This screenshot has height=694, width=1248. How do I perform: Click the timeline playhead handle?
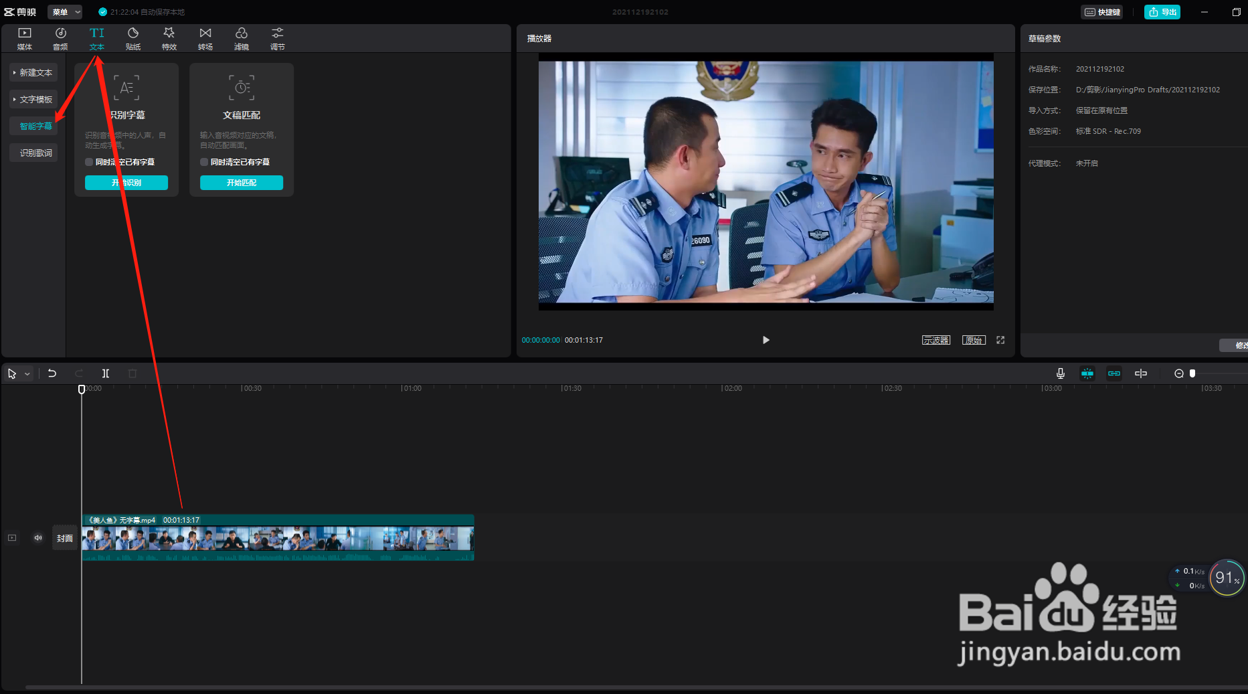pyautogui.click(x=82, y=389)
